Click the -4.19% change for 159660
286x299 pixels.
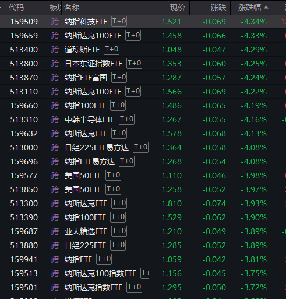point(254,105)
